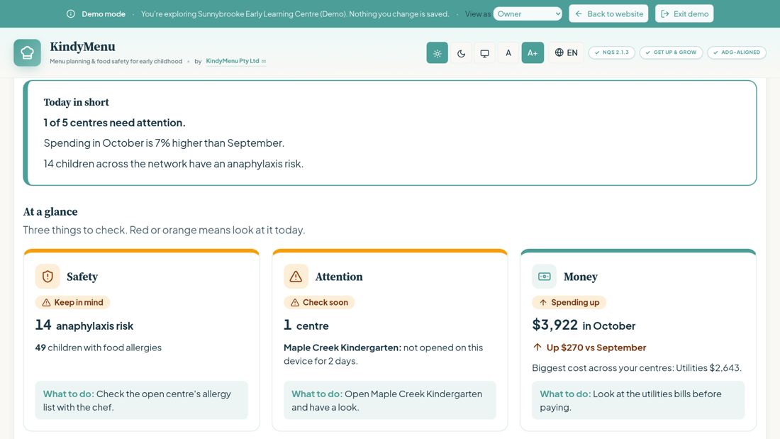Image resolution: width=780 pixels, height=439 pixels.
Task: Click the KindyMenu title text
Action: point(82,47)
